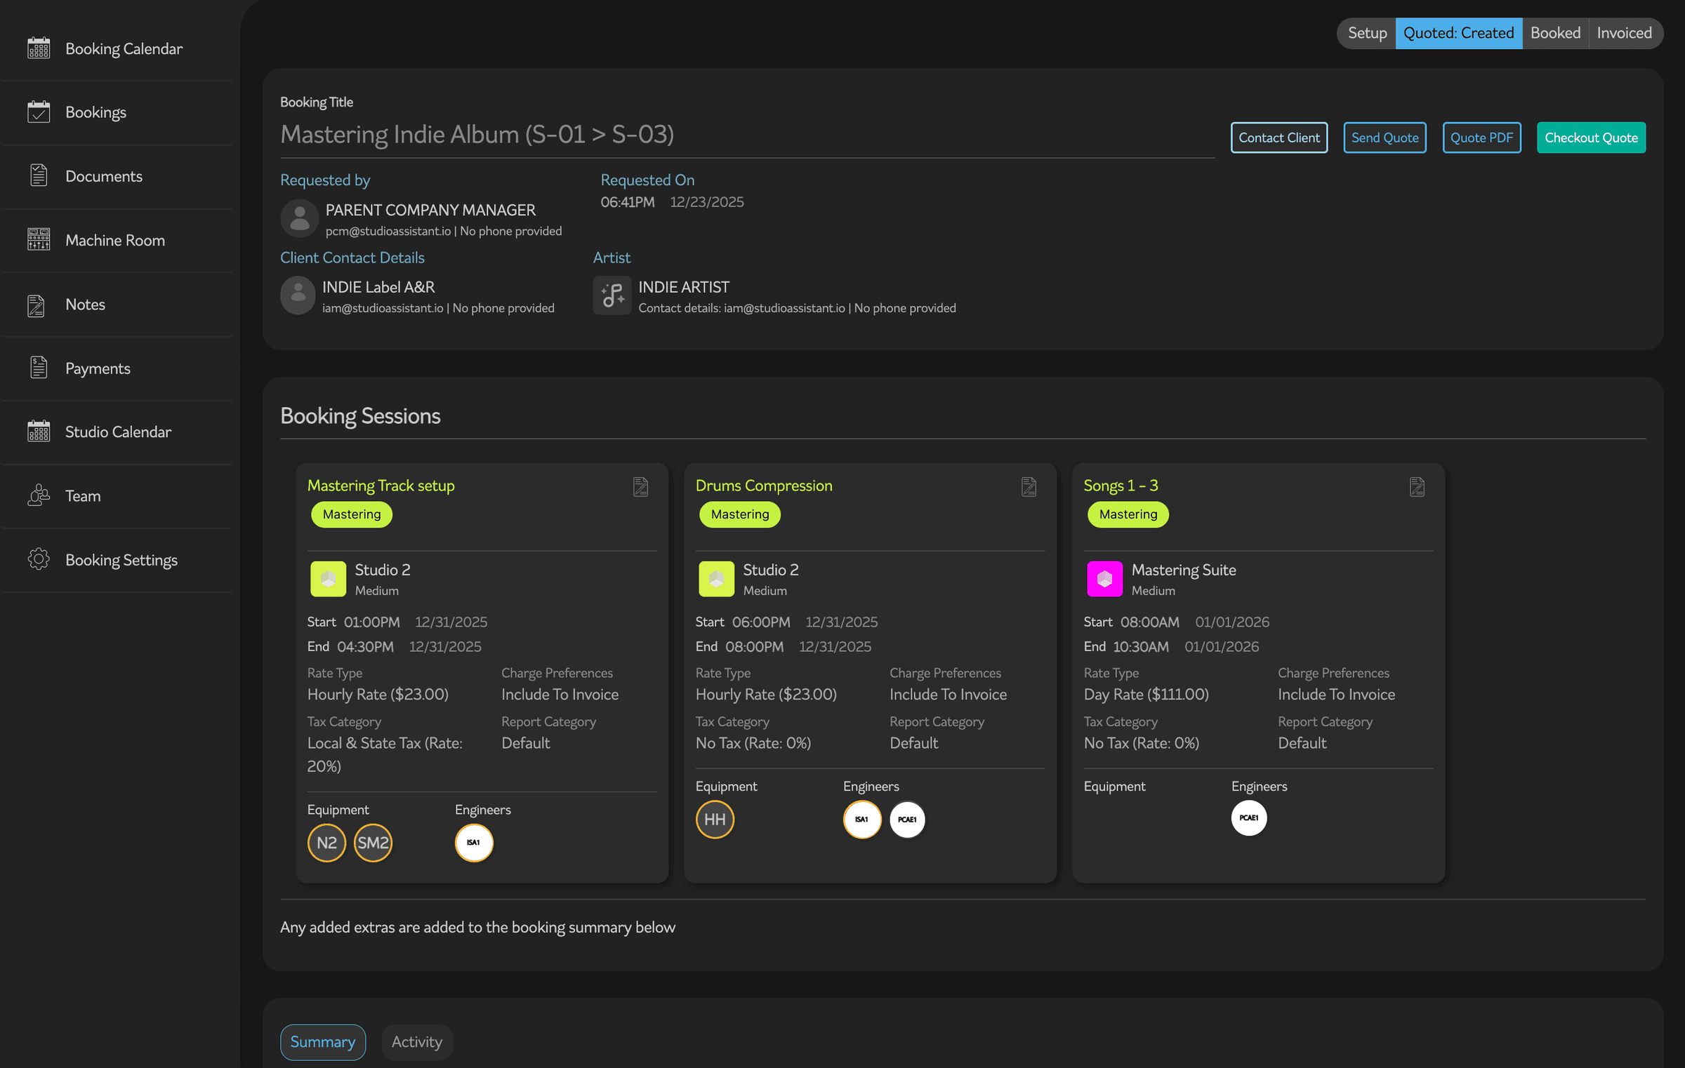
Task: Click the N2 equipment badge
Action: pos(326,842)
